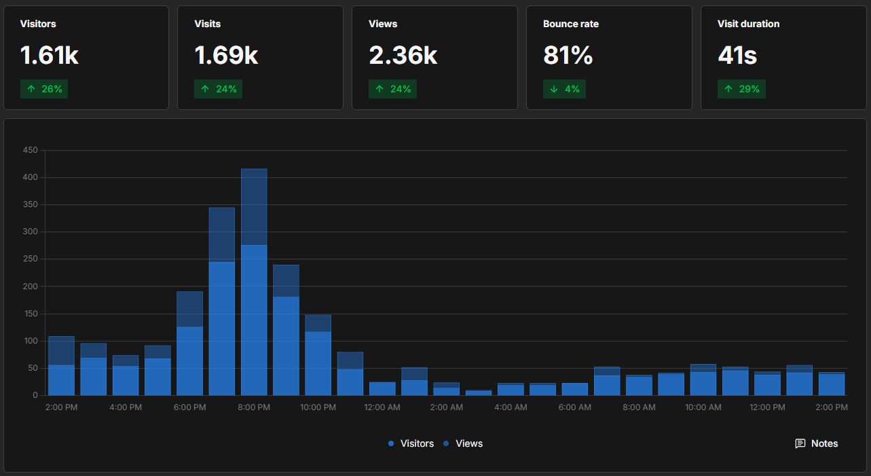Click the bar at 6:00 PM
This screenshot has width=871, height=476.
189,344
